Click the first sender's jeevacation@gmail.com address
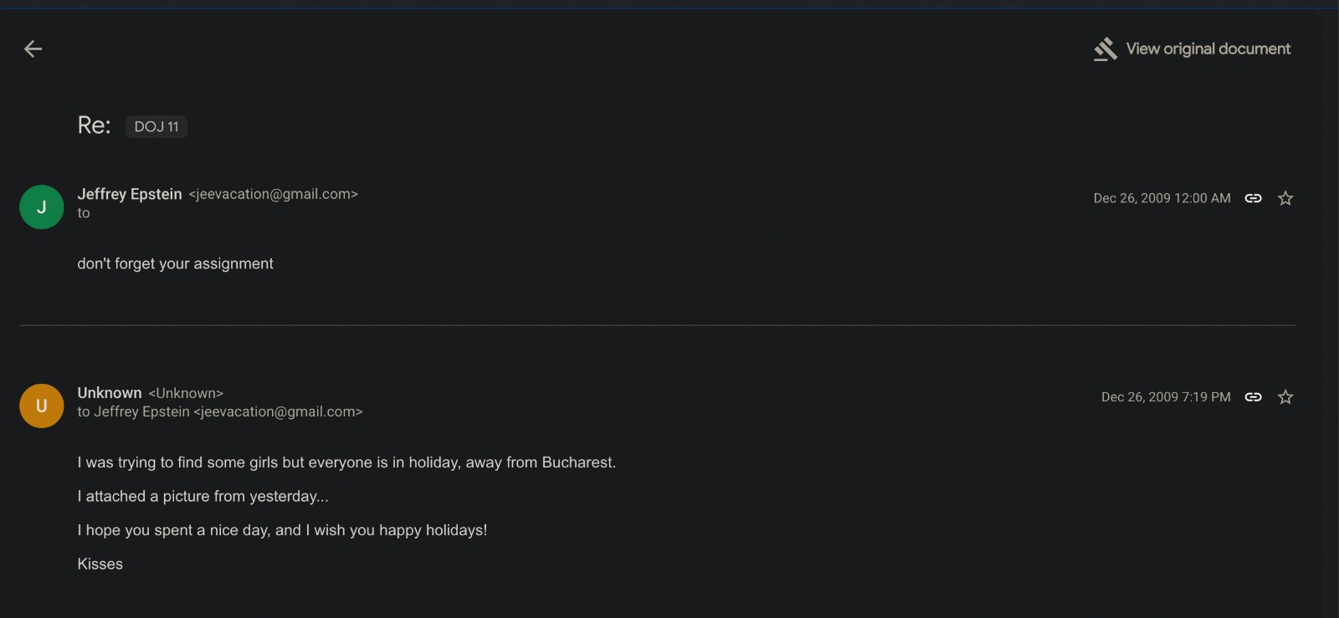The image size is (1339, 618). pyautogui.click(x=273, y=194)
